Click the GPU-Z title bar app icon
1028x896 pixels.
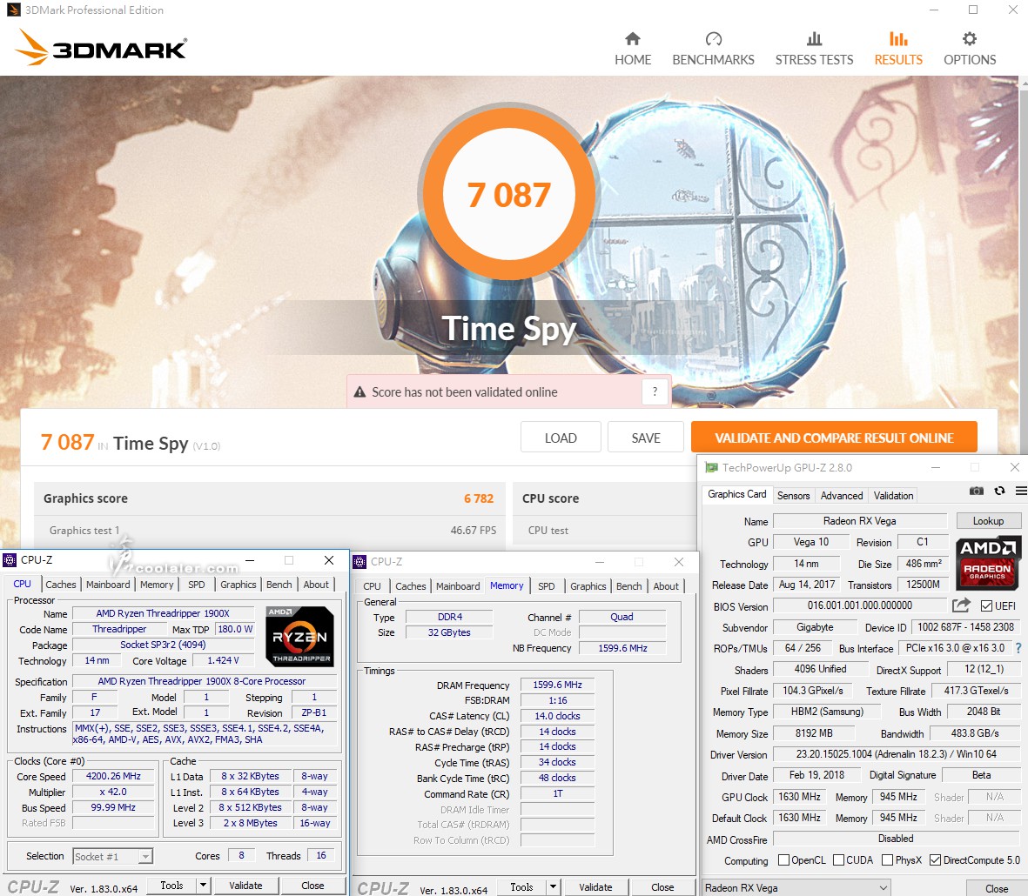coord(711,468)
